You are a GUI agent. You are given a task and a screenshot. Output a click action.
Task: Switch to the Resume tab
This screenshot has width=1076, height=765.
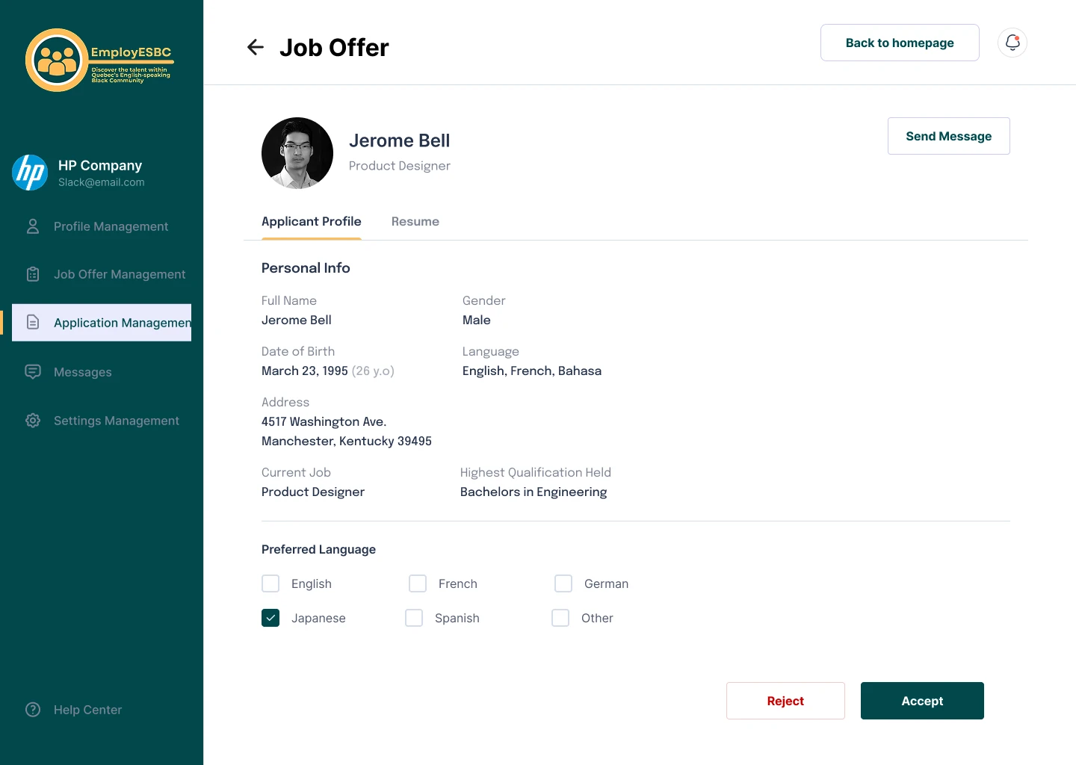[x=415, y=222]
